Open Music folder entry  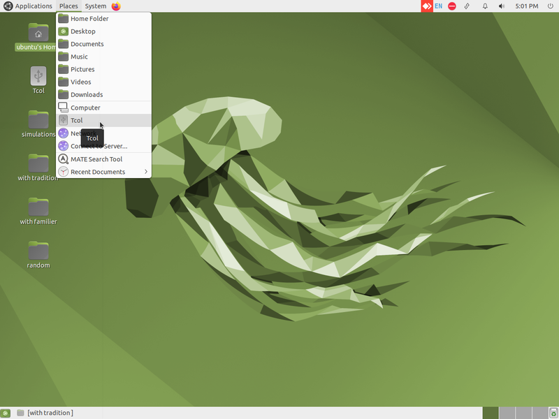[x=103, y=57]
